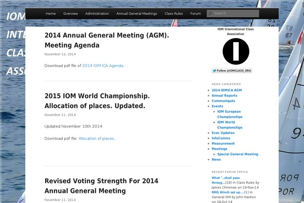304x203 pixels.
Task: Open the Exec Updates category
Action: click(223, 133)
